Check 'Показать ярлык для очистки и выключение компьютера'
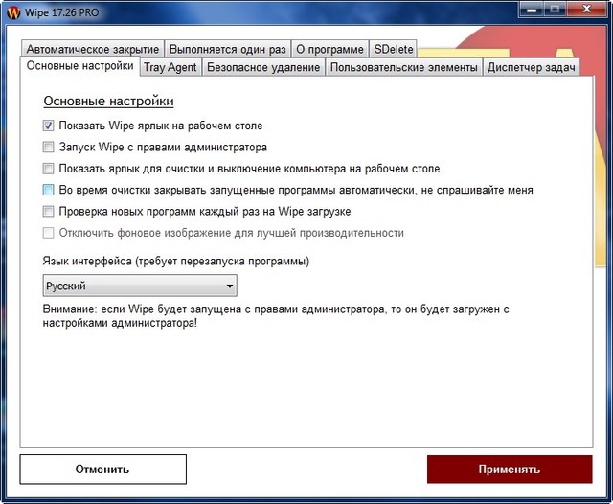This screenshot has width=613, height=504. pos(49,169)
